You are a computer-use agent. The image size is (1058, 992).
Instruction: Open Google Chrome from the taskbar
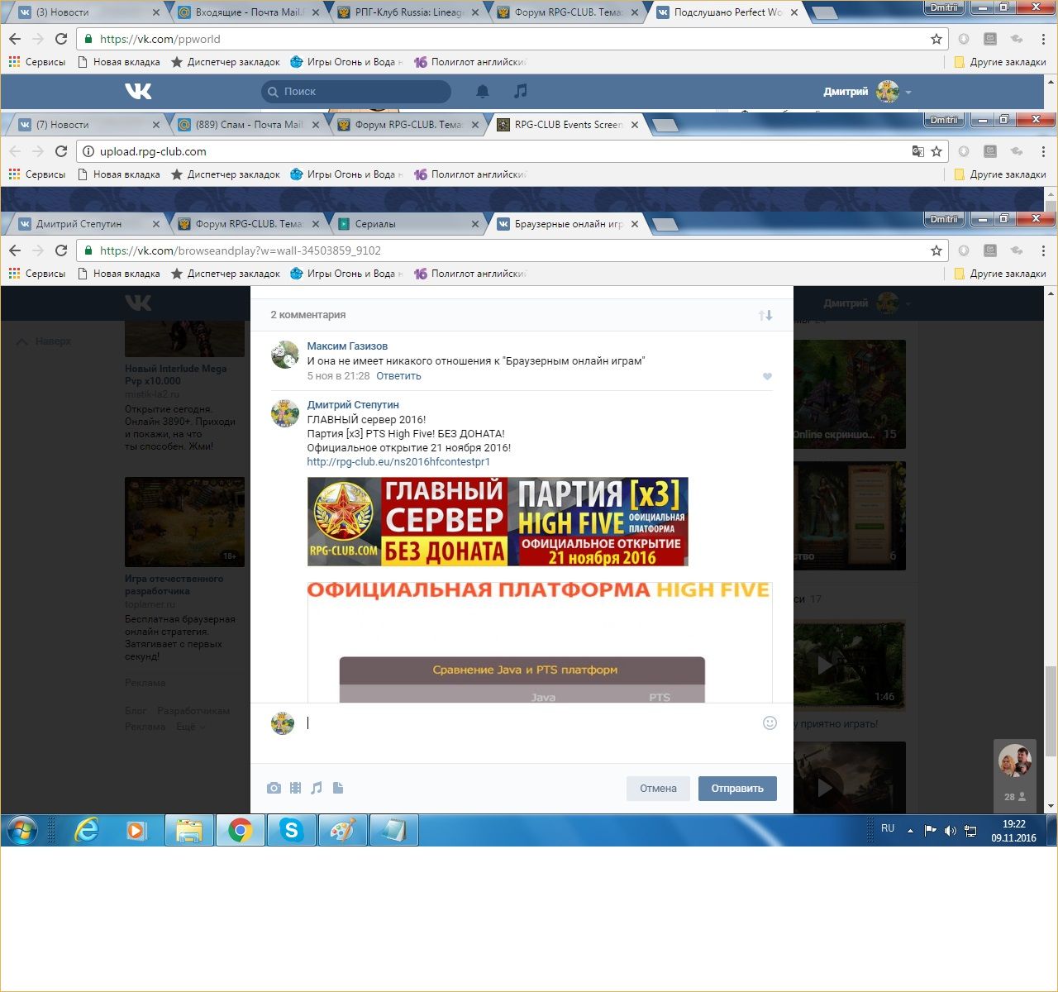[x=241, y=830]
